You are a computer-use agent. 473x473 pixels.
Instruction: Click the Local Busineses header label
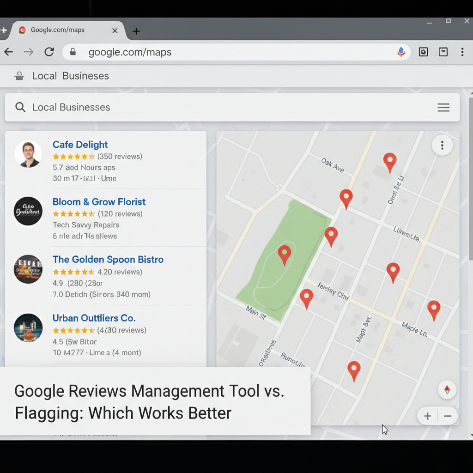click(x=71, y=76)
